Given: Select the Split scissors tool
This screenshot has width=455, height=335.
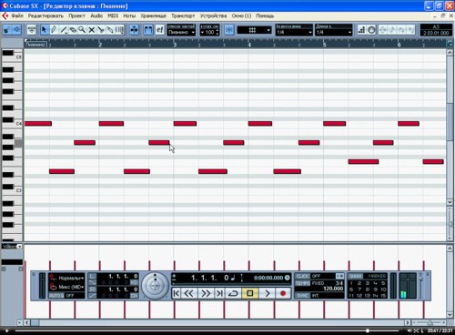Looking at the screenshot, I should (101, 30).
